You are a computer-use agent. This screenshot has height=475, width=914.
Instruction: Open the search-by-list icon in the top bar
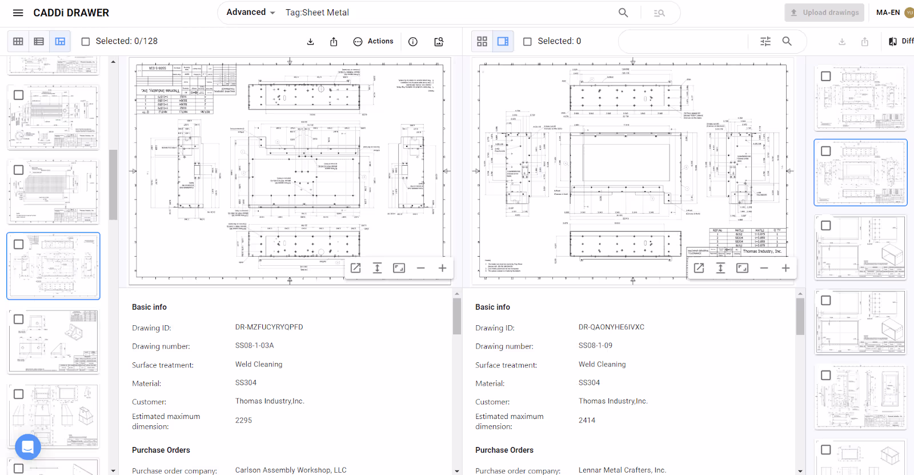pyautogui.click(x=659, y=13)
